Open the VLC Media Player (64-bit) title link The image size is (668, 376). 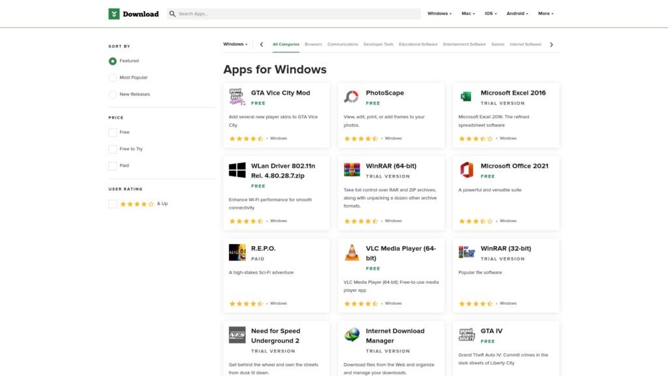point(401,253)
